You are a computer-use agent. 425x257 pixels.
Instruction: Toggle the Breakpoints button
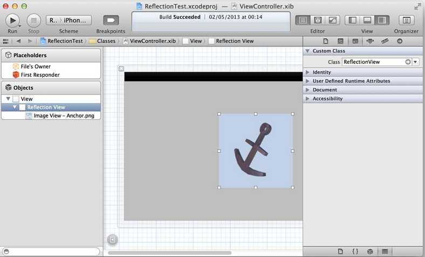(111, 21)
